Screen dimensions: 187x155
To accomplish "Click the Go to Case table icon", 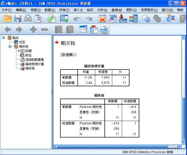I will (113, 19).
